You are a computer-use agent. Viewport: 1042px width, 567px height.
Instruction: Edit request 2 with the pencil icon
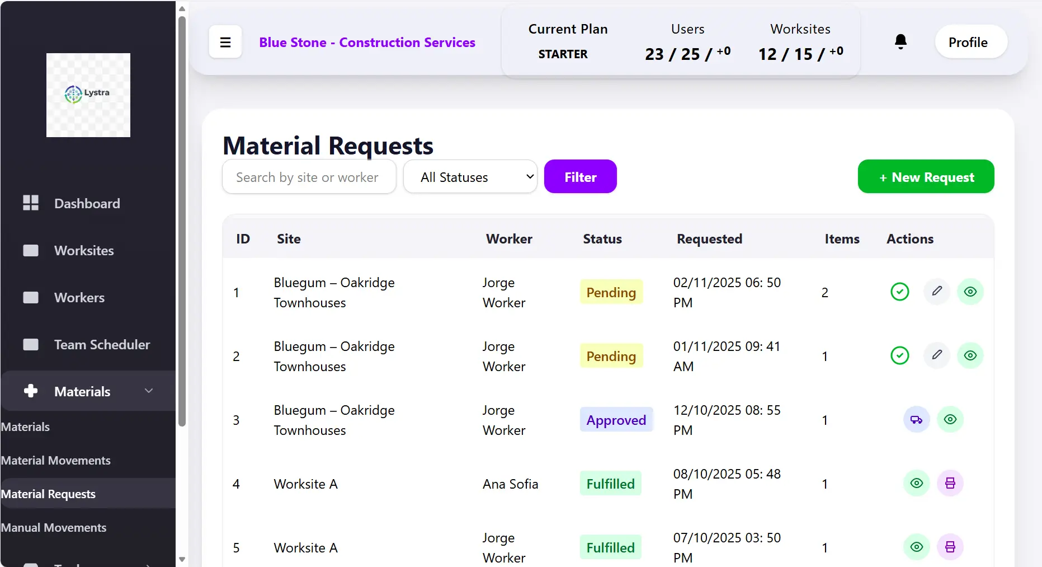tap(937, 355)
